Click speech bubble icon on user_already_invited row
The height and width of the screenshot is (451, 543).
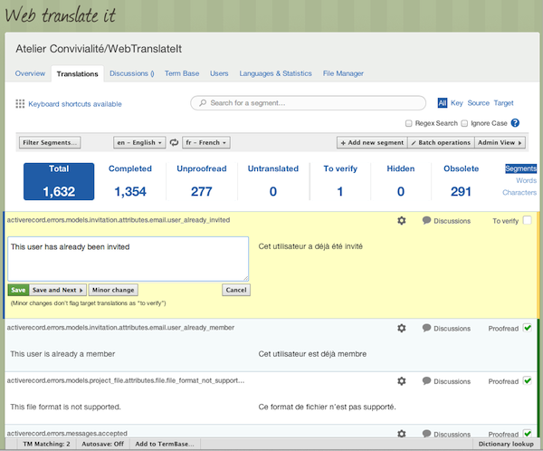[x=426, y=220]
